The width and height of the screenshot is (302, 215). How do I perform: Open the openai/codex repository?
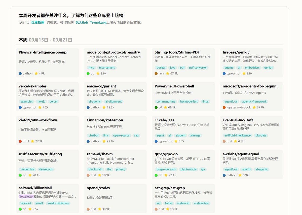tap(98, 188)
